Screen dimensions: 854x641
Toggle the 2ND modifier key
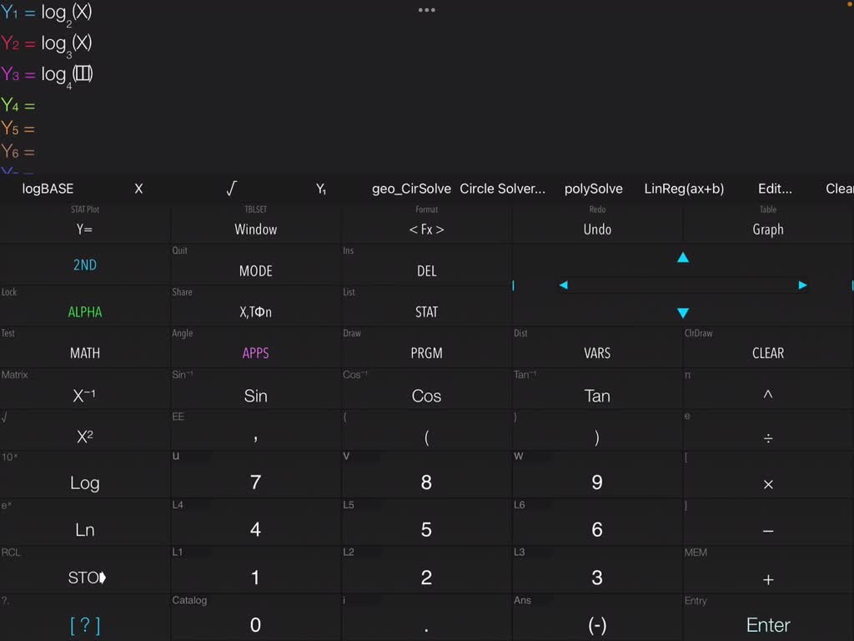click(x=85, y=265)
